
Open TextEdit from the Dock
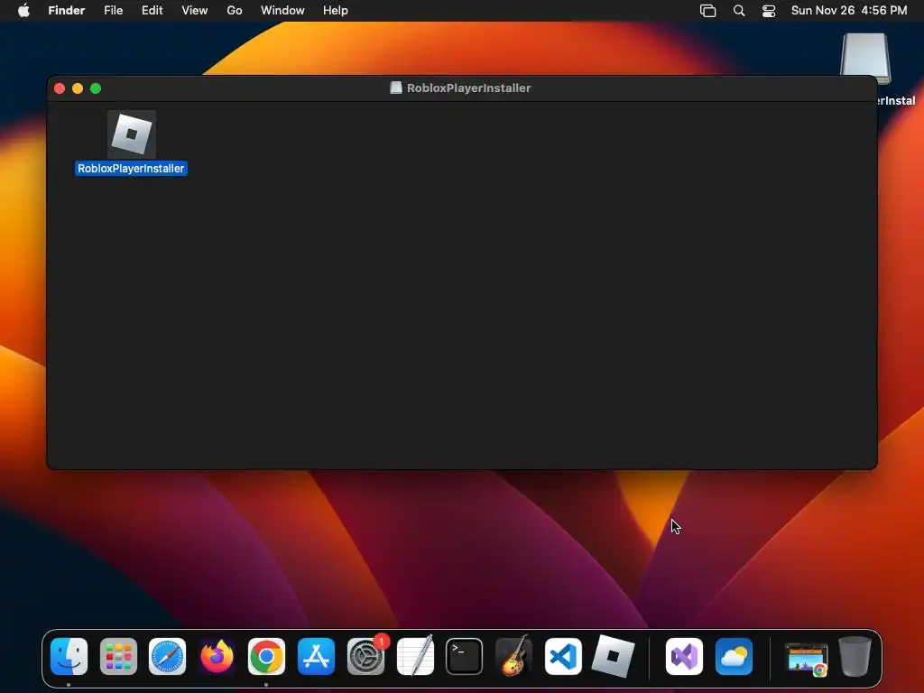[x=415, y=657]
